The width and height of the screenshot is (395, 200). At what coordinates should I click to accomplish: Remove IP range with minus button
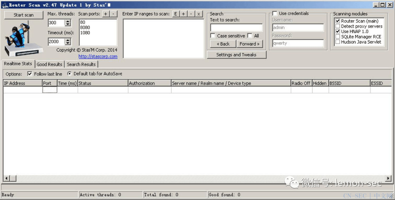click(x=191, y=14)
